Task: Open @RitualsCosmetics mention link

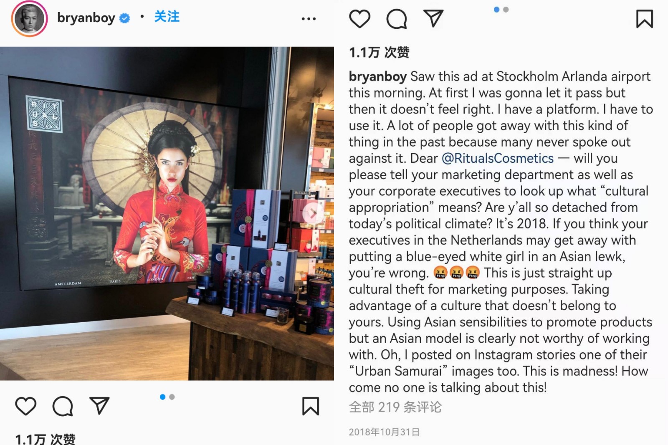Action: point(498,158)
